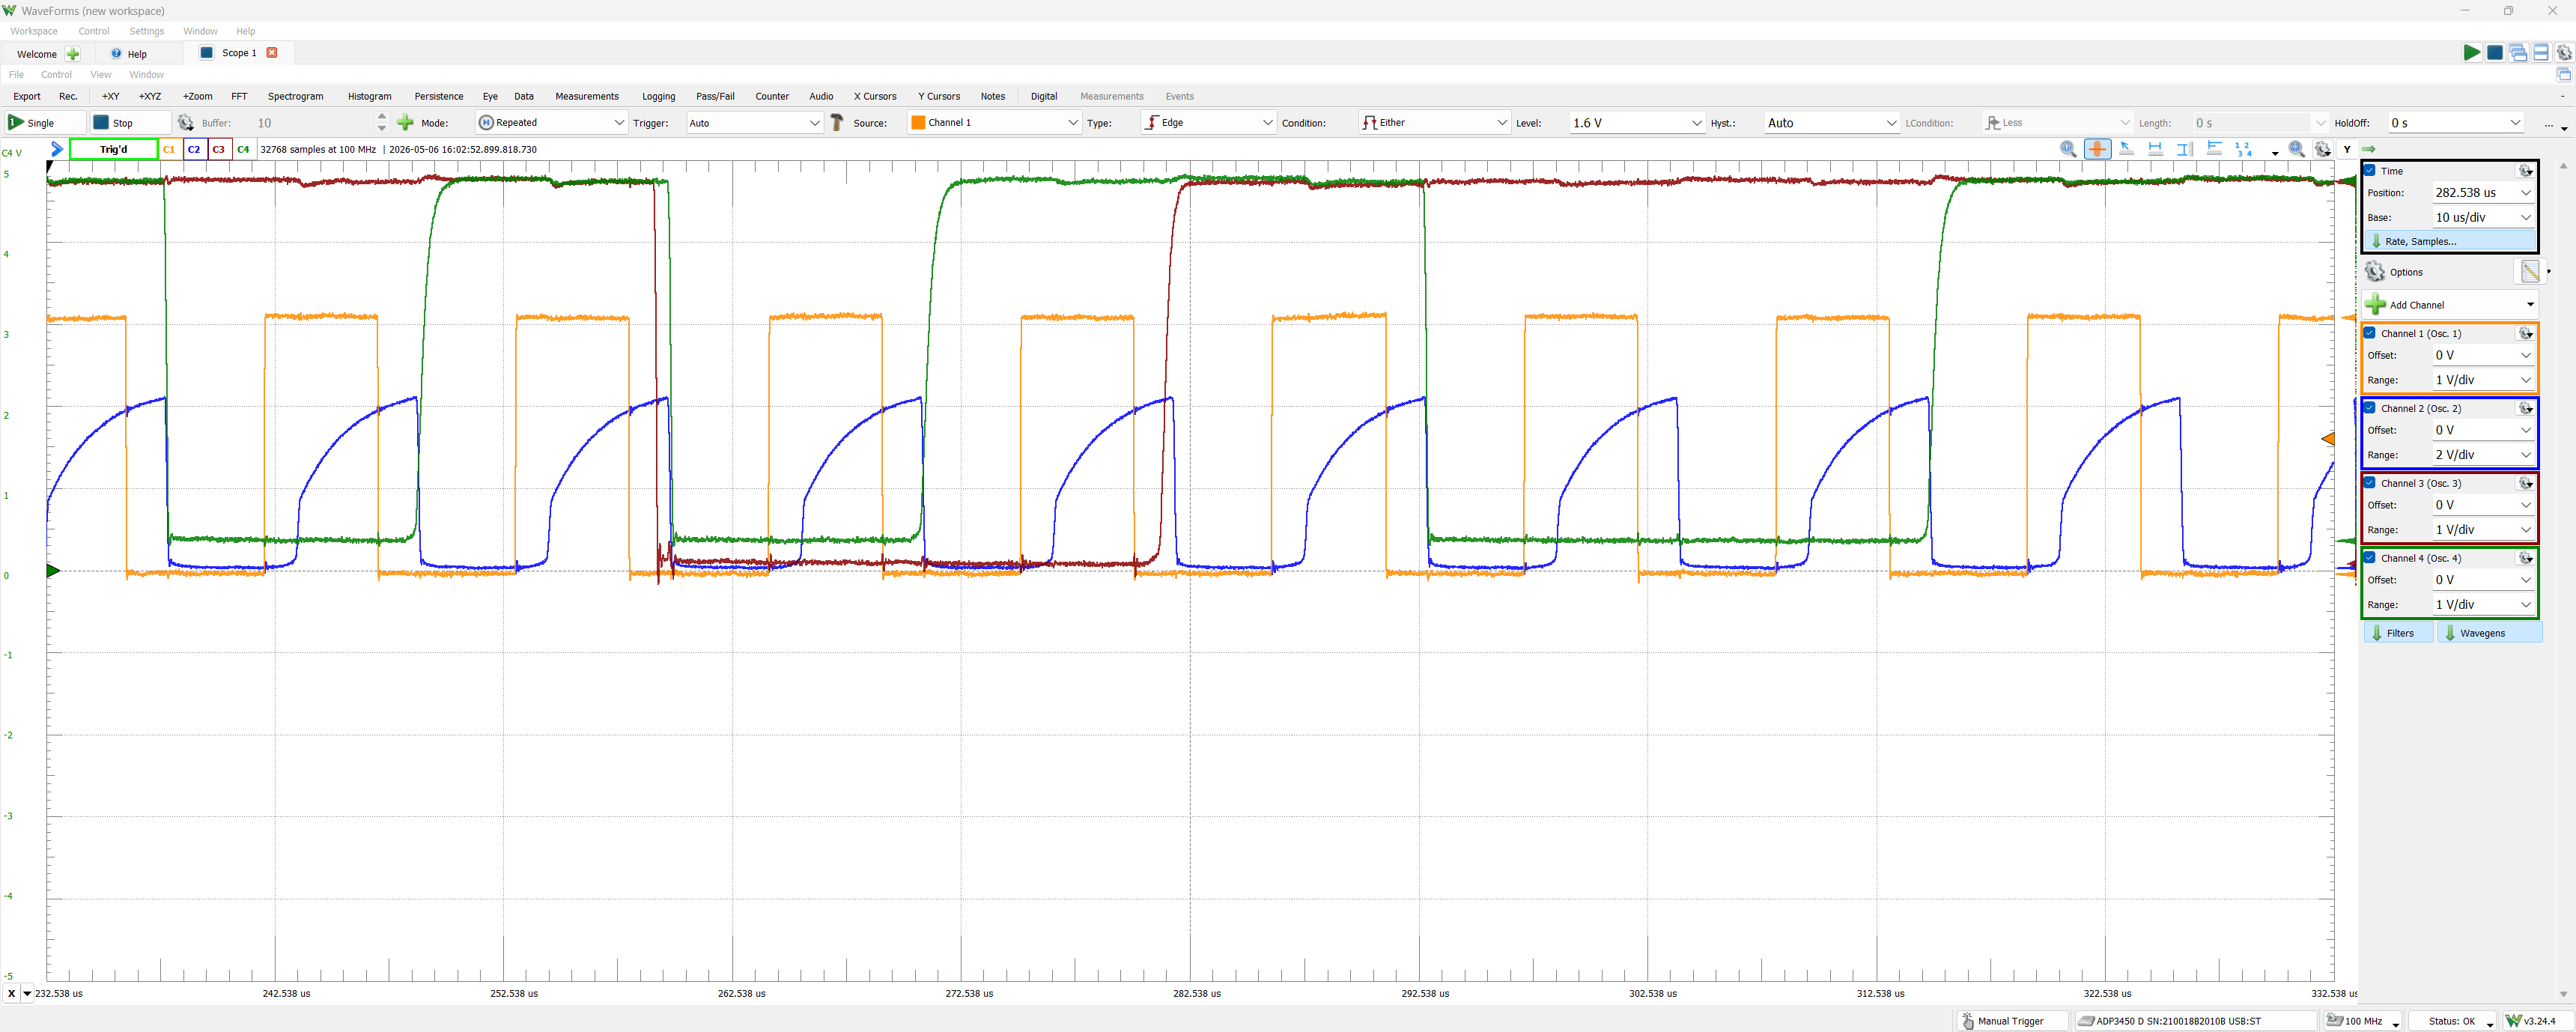Stop the scope acquisition

pyautogui.click(x=130, y=123)
